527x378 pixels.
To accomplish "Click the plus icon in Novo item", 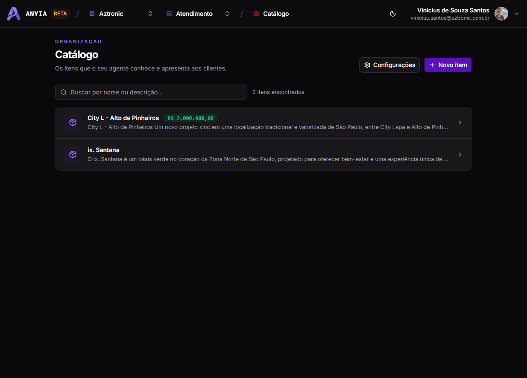I will point(432,65).
